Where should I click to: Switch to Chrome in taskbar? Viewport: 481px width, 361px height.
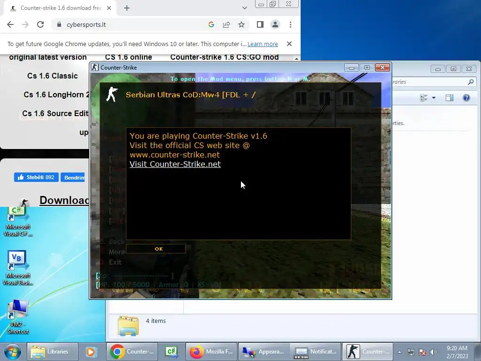tap(132, 352)
